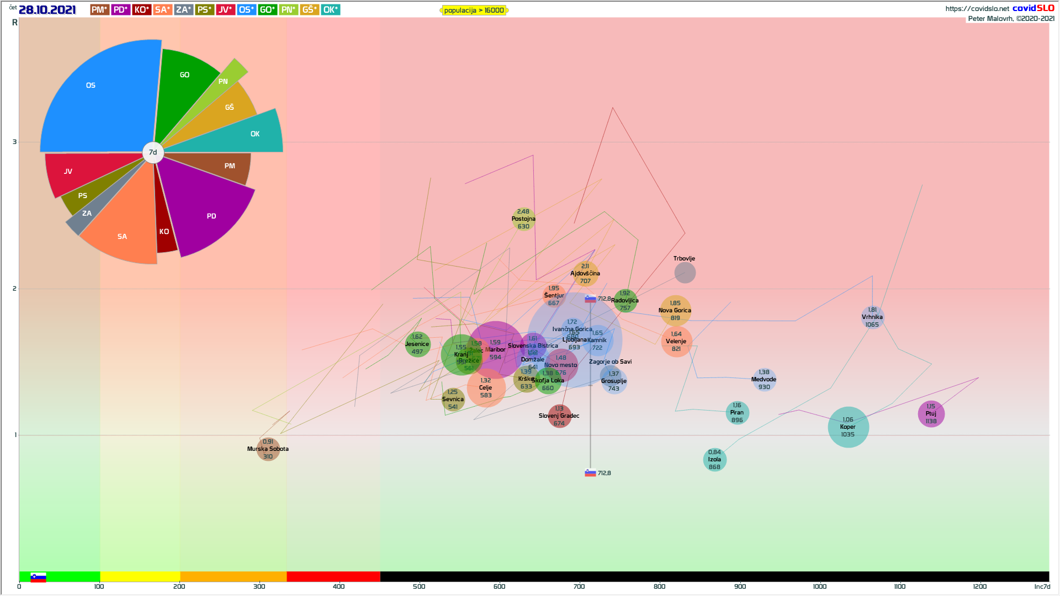The width and height of the screenshot is (1060, 596).
Task: Click the Slovenia 712.8 upper flag marker
Action: (590, 299)
